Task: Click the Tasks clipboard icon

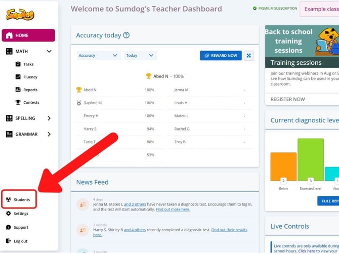Action: [18, 64]
